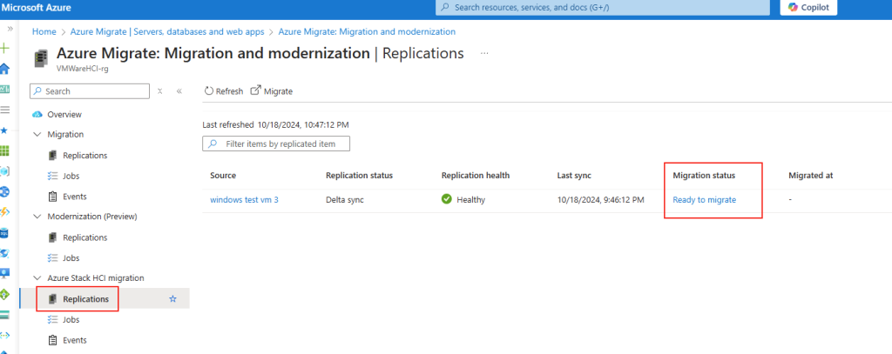Collapse the Migration section chevron
892x354 pixels.
click(x=37, y=135)
